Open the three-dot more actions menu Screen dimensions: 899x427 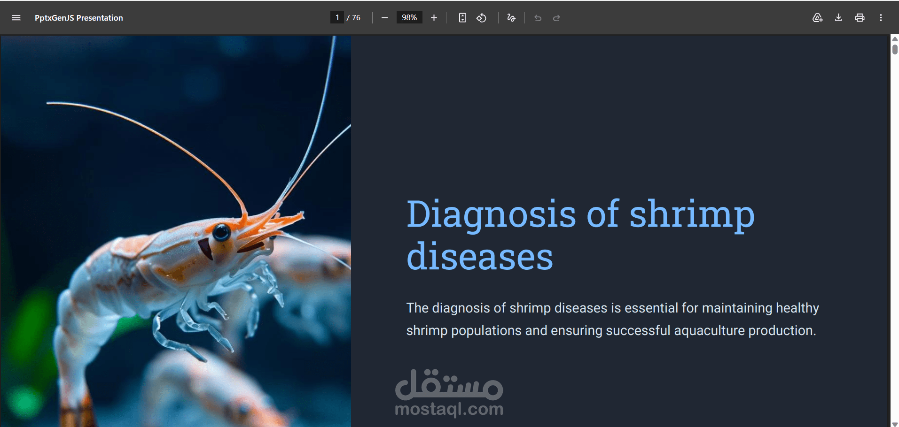[881, 18]
